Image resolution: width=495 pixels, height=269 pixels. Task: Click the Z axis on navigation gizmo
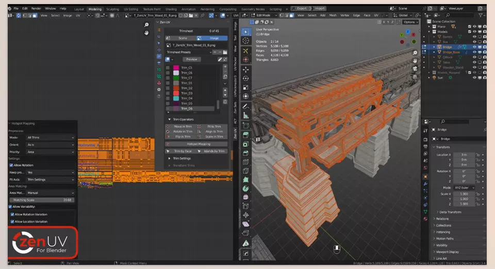click(407, 32)
